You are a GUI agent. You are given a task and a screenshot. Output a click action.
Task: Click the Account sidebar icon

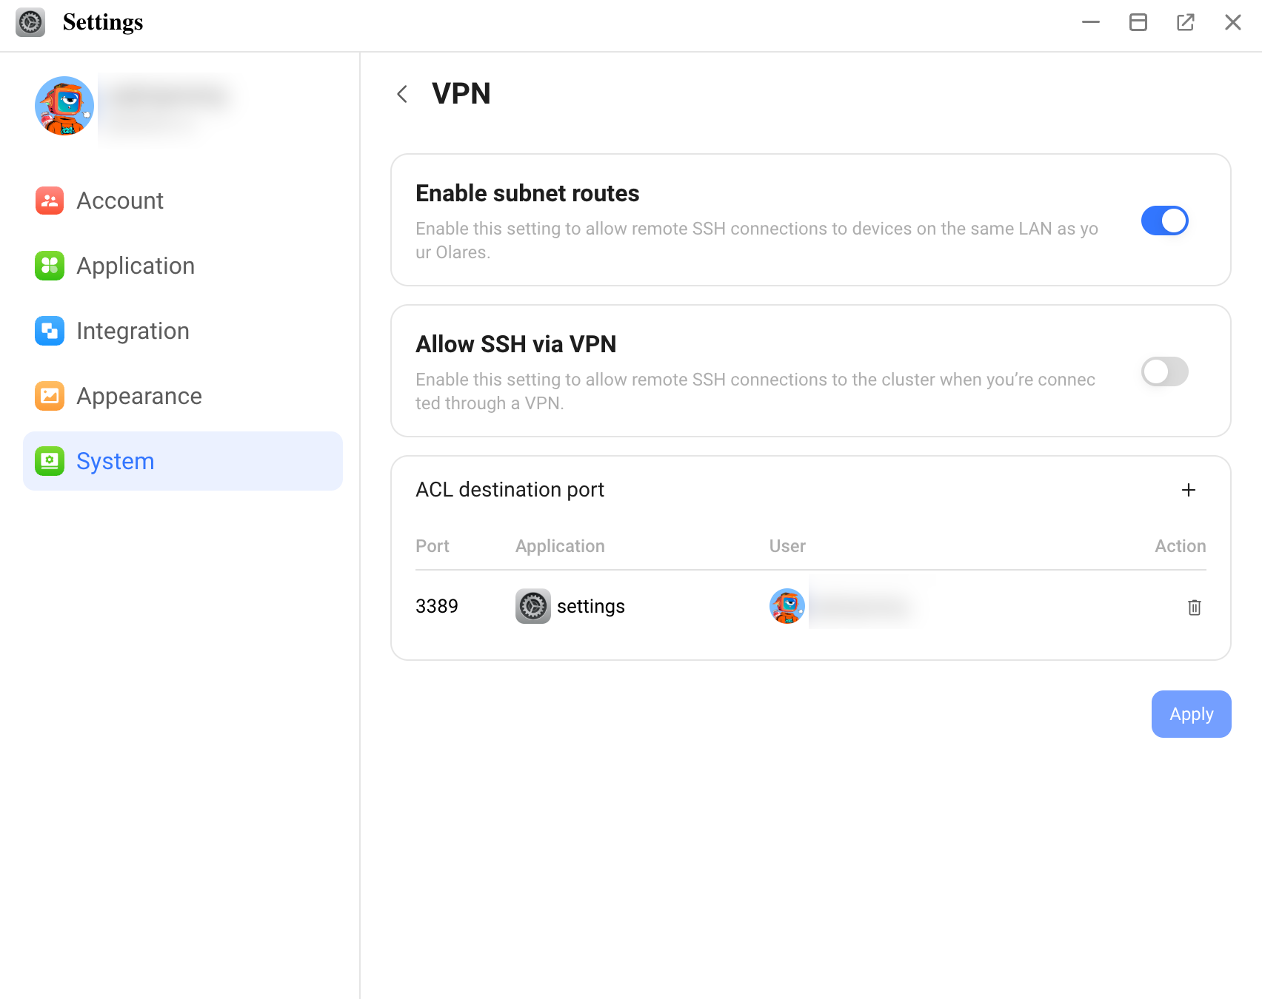click(x=50, y=201)
